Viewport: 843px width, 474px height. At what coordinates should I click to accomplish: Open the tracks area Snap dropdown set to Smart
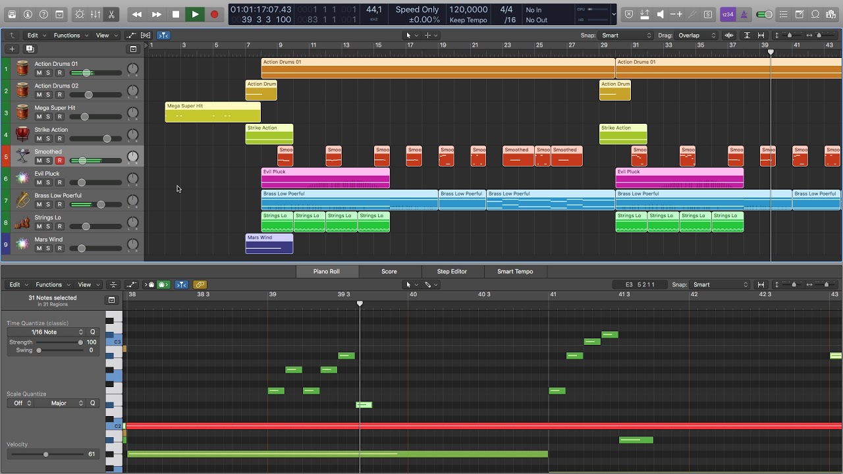(626, 35)
